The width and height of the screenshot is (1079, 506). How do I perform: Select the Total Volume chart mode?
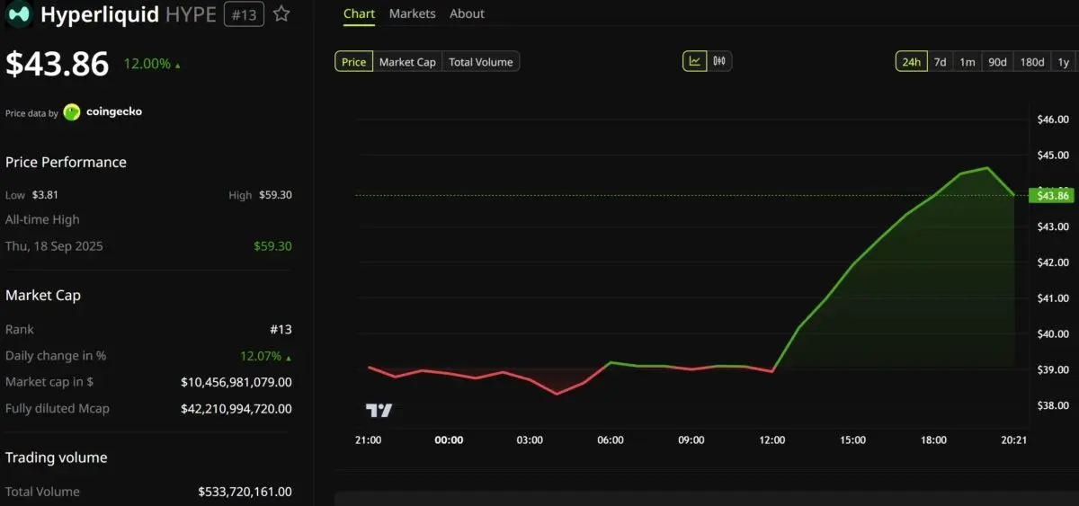point(481,62)
